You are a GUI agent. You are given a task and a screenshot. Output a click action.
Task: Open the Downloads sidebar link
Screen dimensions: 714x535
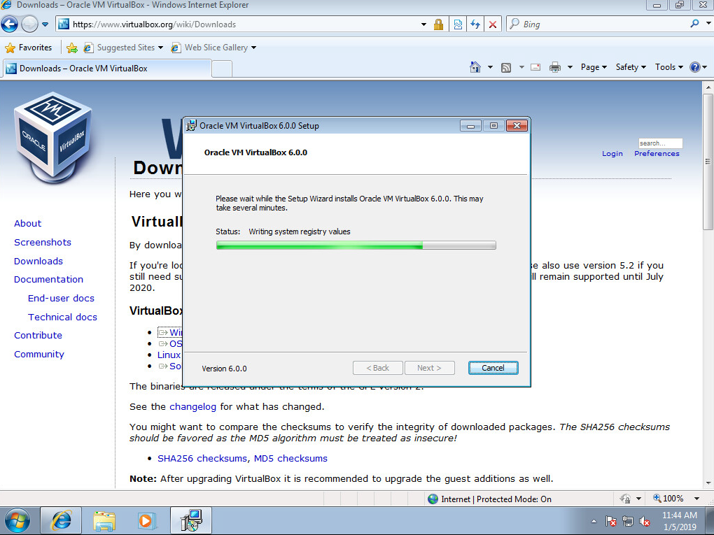tap(38, 261)
